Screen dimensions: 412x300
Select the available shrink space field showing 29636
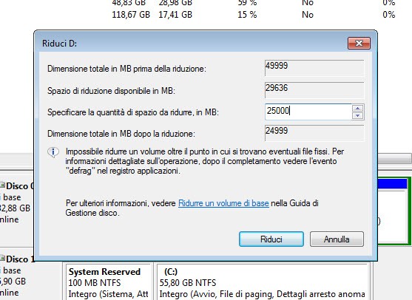point(314,90)
